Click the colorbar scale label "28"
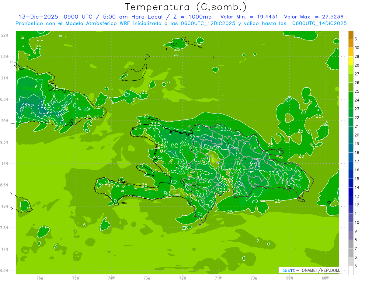Viewport: 365px width, 282px height. 357,65
